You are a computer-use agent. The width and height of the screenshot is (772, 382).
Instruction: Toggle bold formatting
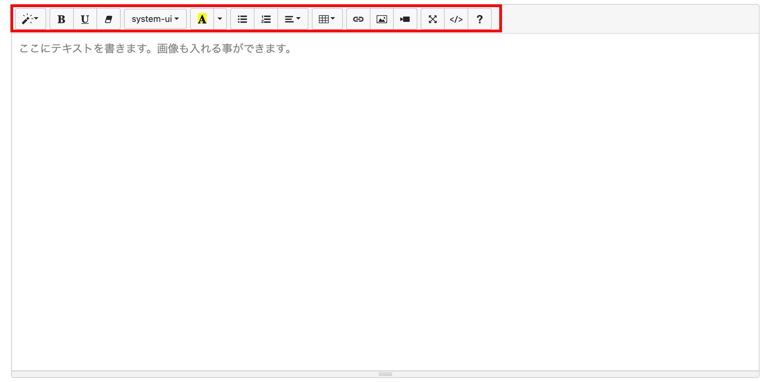61,19
